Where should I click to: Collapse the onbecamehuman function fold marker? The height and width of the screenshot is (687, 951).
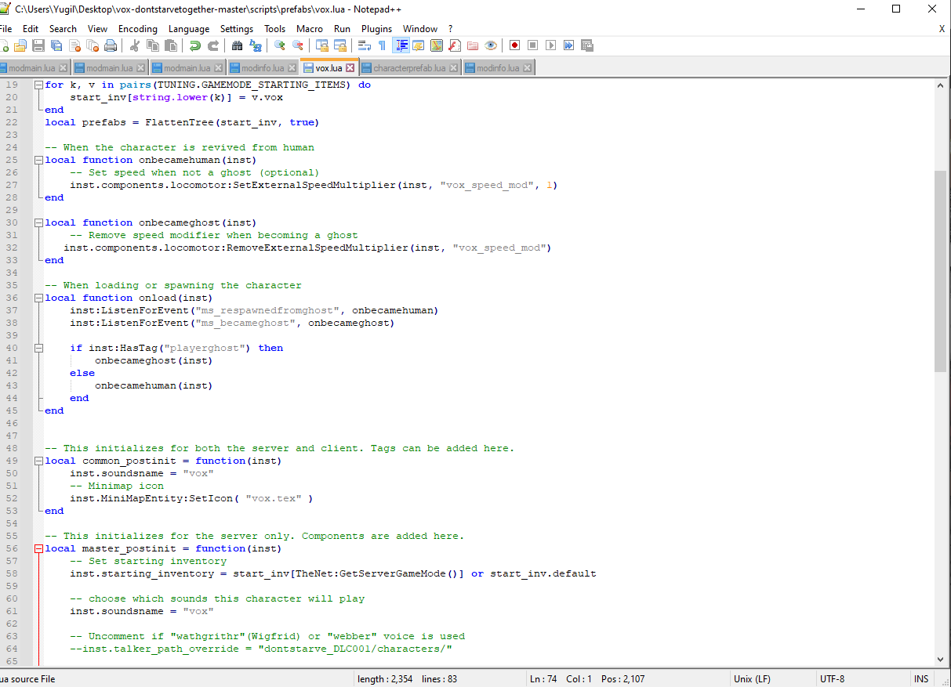click(38, 160)
